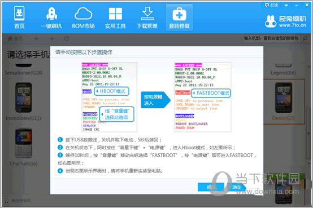Click the model search input field

tap(272, 38)
